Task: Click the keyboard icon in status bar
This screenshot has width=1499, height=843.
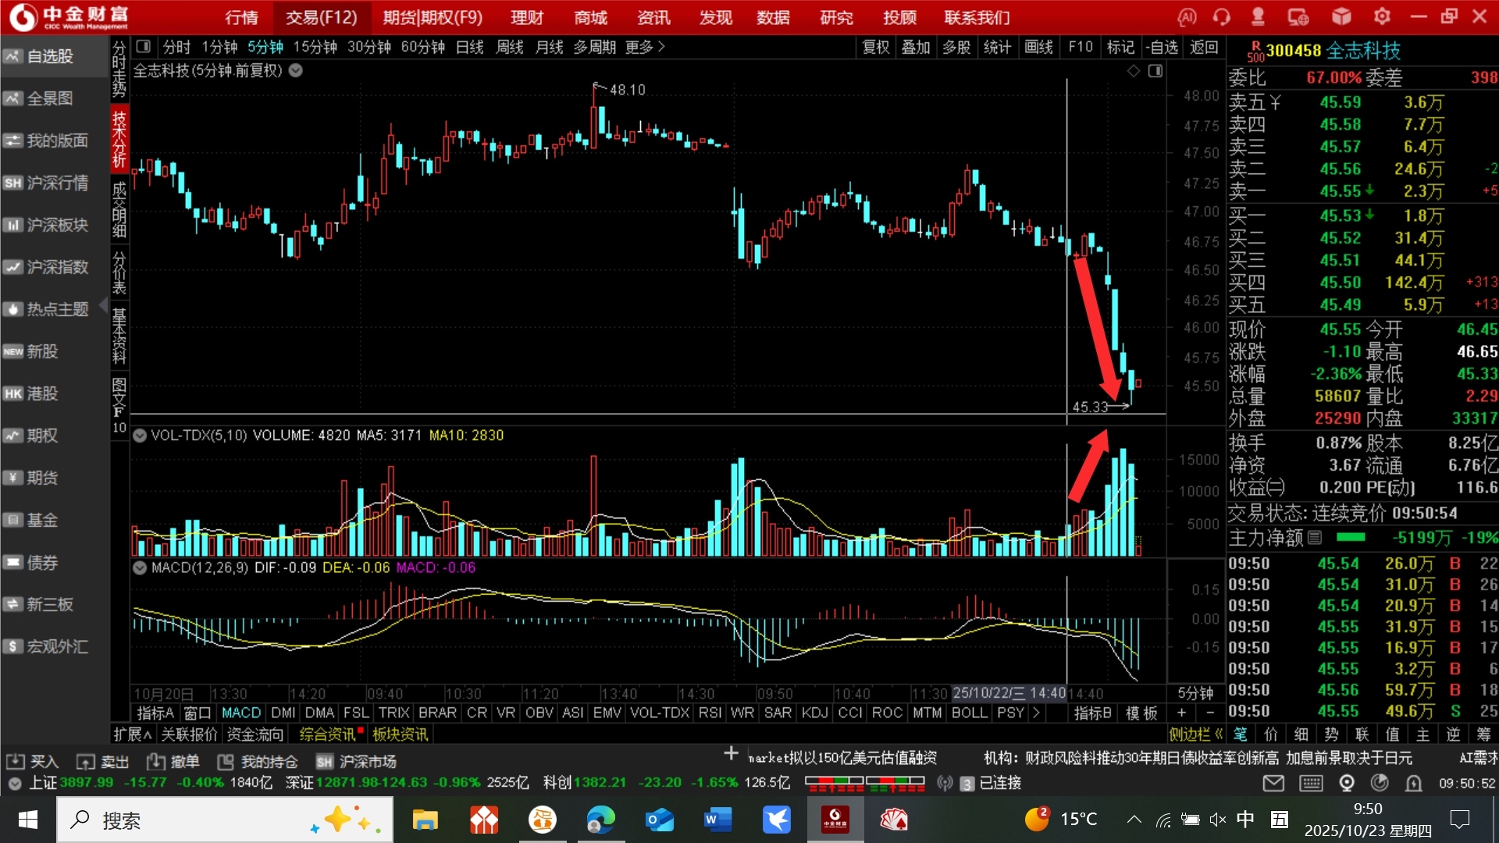Action: click(x=1311, y=783)
